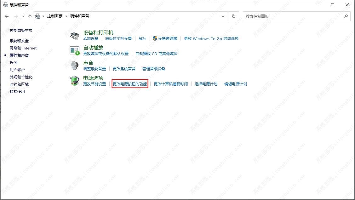Open 系统和安全 in the sidebar

pyautogui.click(x=19, y=41)
